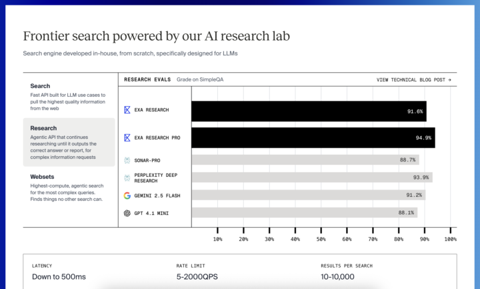This screenshot has width=480, height=289.
Task: Click the 100% axis tick label
Action: [x=450, y=239]
